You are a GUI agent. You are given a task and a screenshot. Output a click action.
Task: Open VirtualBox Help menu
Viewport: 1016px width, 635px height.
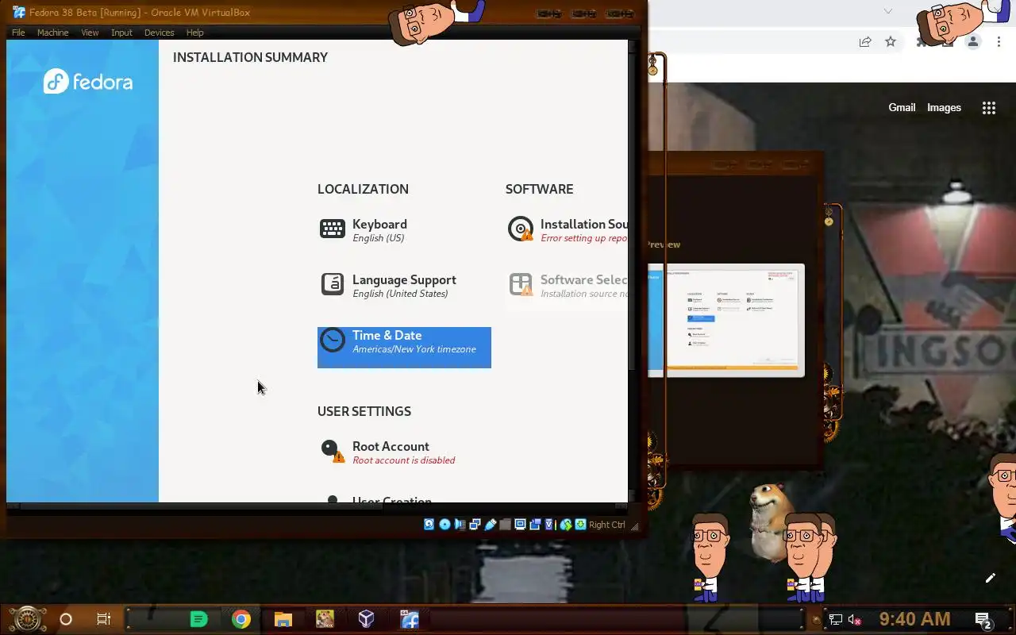(194, 33)
